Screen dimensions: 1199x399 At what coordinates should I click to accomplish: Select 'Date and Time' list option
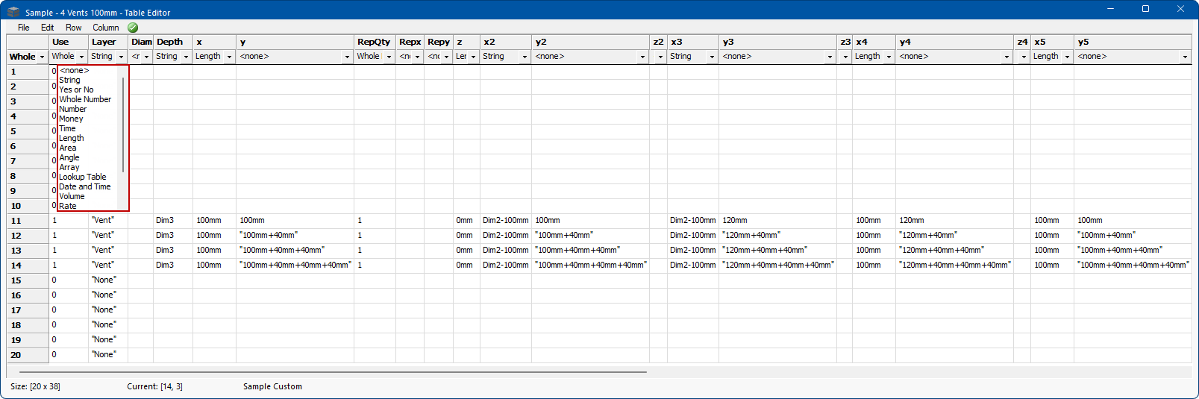point(85,186)
